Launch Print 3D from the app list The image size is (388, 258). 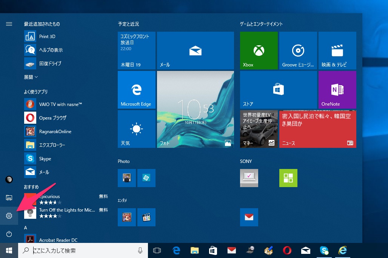pos(66,36)
